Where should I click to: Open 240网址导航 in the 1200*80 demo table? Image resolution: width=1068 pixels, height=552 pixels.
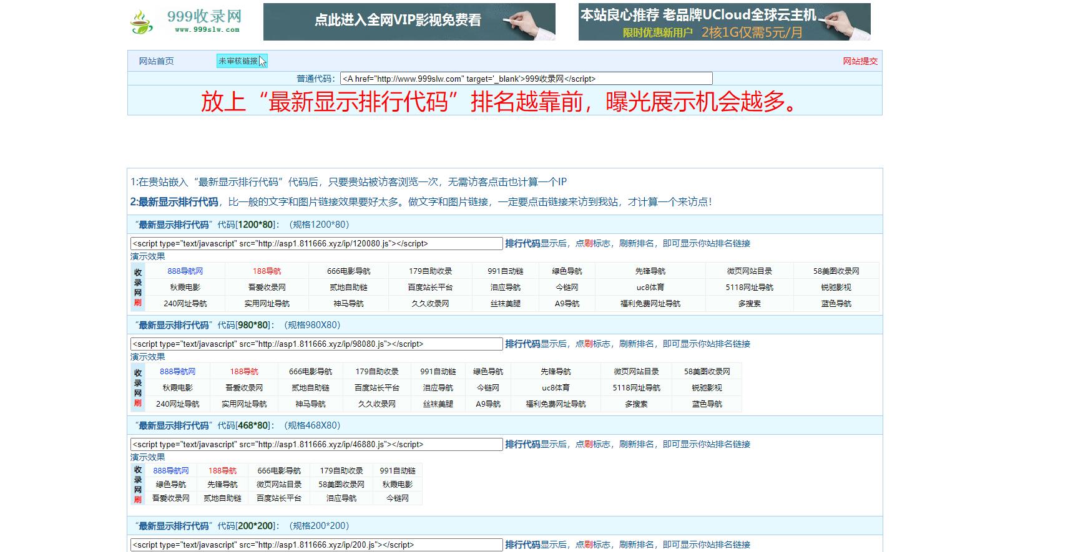point(185,304)
